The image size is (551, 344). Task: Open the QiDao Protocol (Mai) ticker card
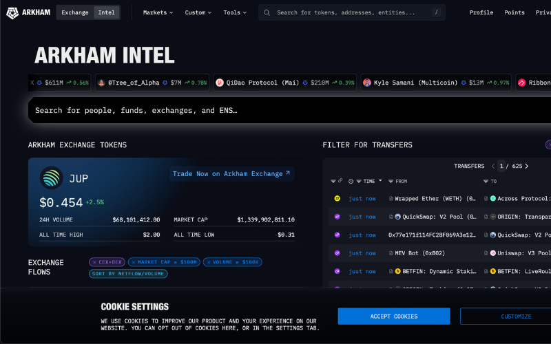click(x=285, y=83)
